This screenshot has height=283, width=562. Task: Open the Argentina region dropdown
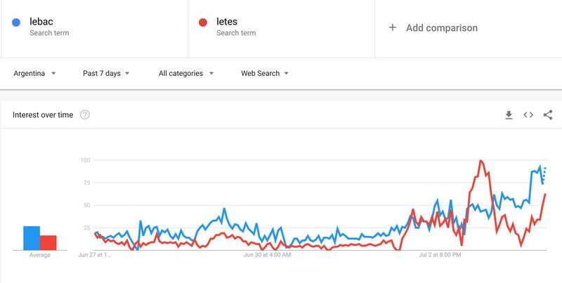tap(35, 73)
